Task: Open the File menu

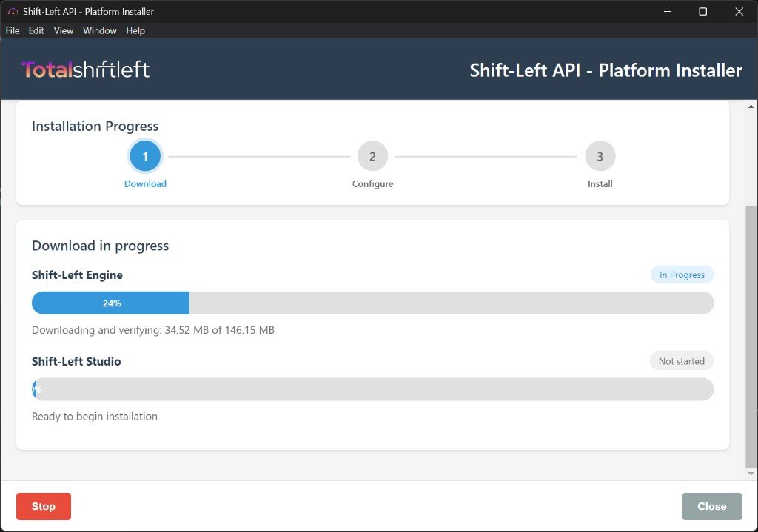Action: tap(12, 30)
